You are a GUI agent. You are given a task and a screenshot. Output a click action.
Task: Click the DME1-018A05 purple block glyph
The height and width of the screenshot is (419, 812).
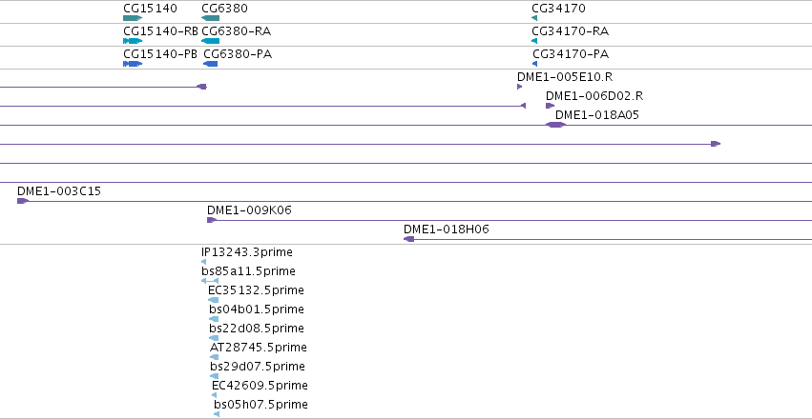(x=555, y=125)
